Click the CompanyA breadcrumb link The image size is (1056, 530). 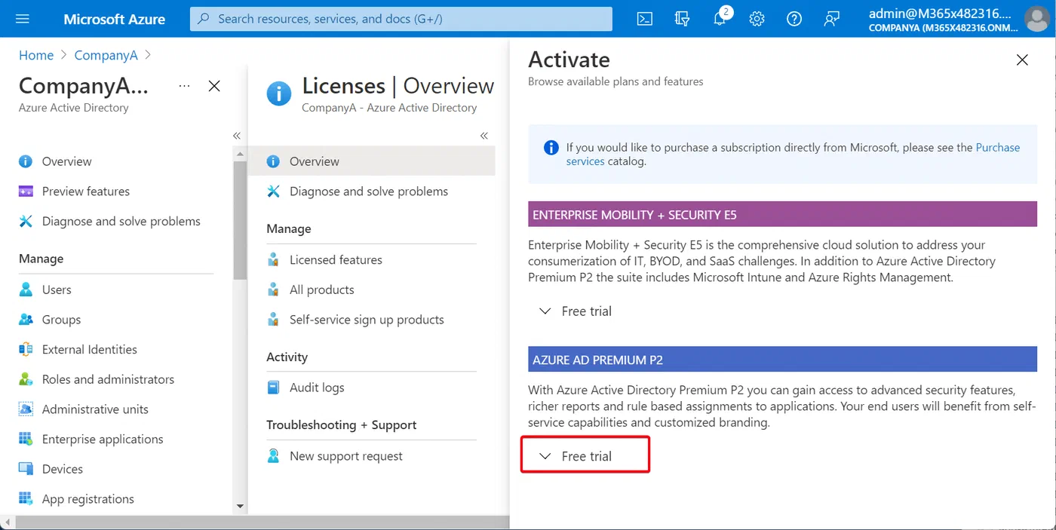pos(106,55)
